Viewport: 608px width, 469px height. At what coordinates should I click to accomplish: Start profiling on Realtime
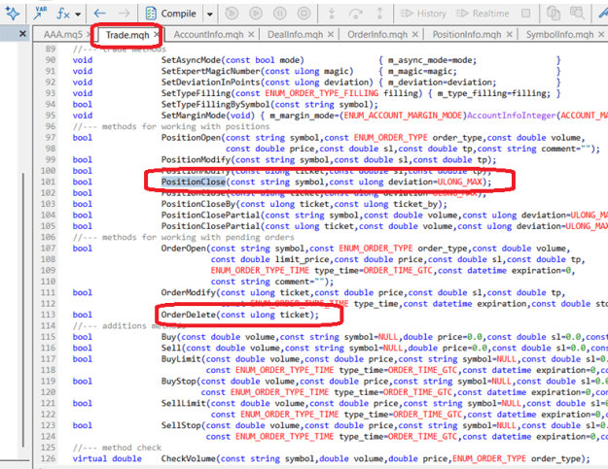483,14
